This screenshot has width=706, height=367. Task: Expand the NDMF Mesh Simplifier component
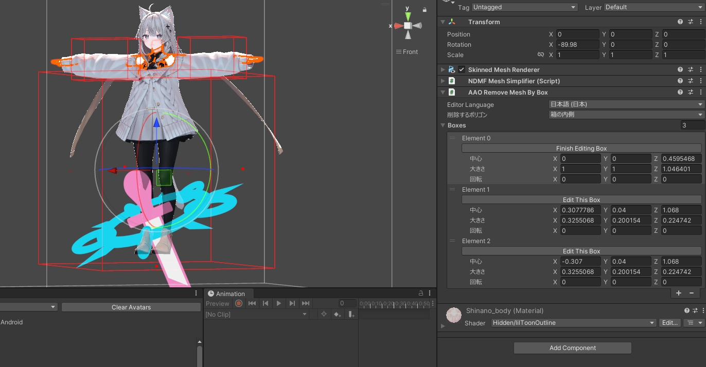coord(443,81)
